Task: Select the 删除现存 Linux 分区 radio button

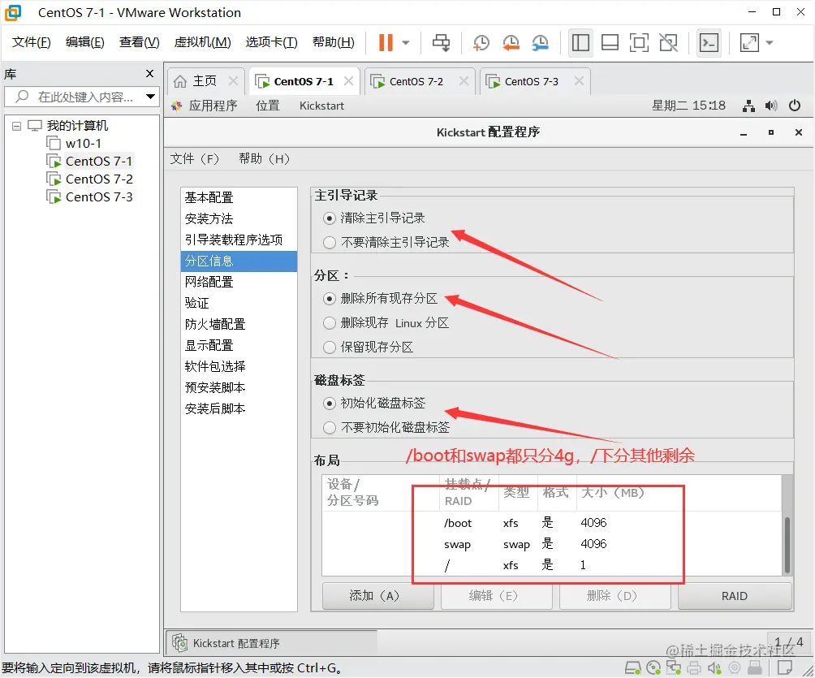Action: click(x=329, y=323)
